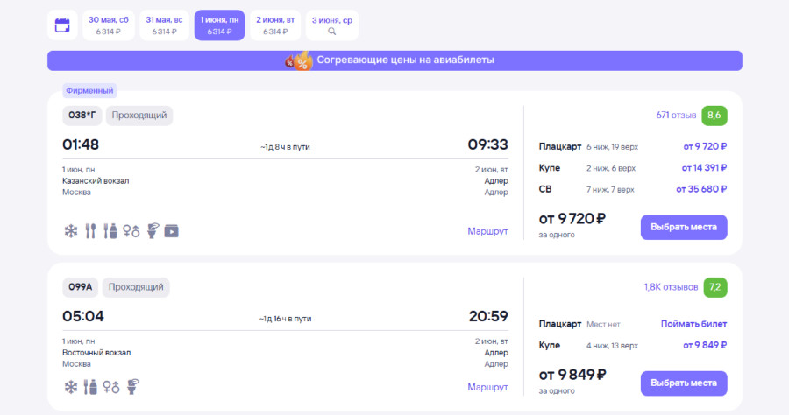
Task: Open Маршрут link for the 05:04 train
Action: (487, 386)
